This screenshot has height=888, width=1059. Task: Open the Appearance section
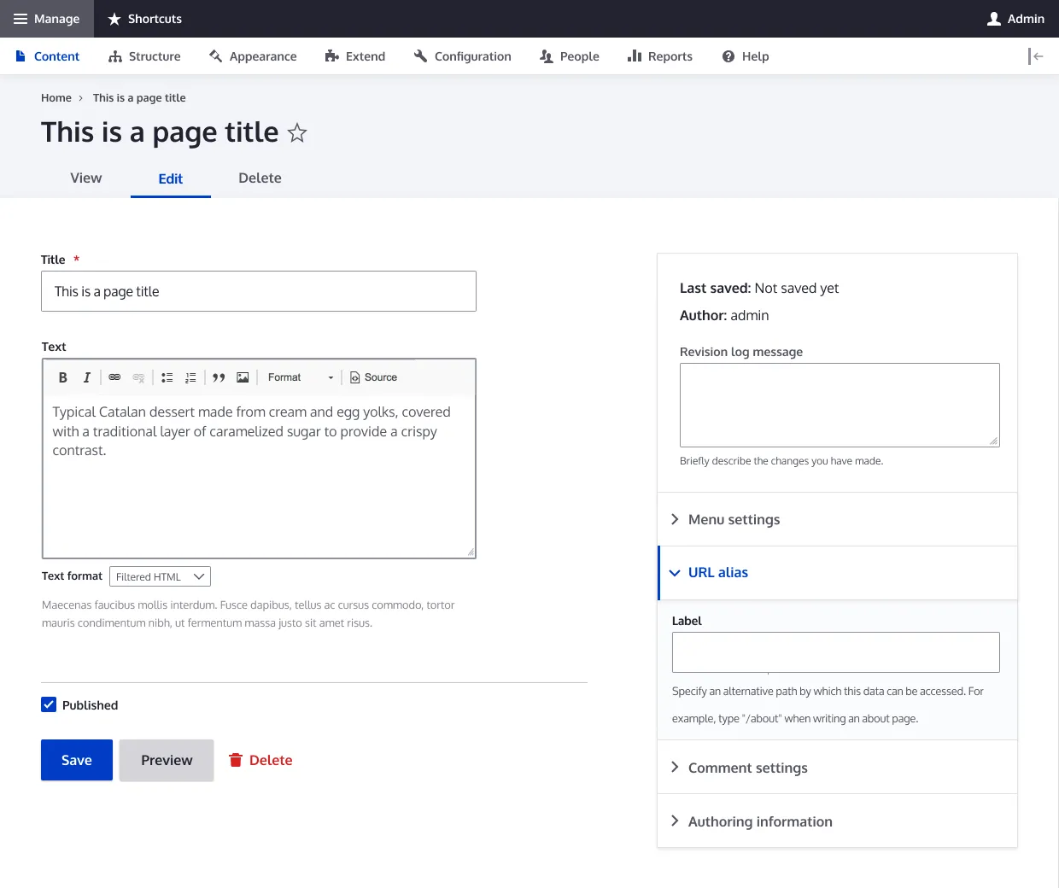coord(253,56)
